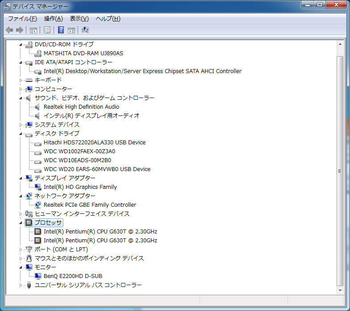The height and width of the screenshot is (311, 350).
Task: Select the Intel(R) HD Graphics Family adapter
Action: (x=80, y=187)
